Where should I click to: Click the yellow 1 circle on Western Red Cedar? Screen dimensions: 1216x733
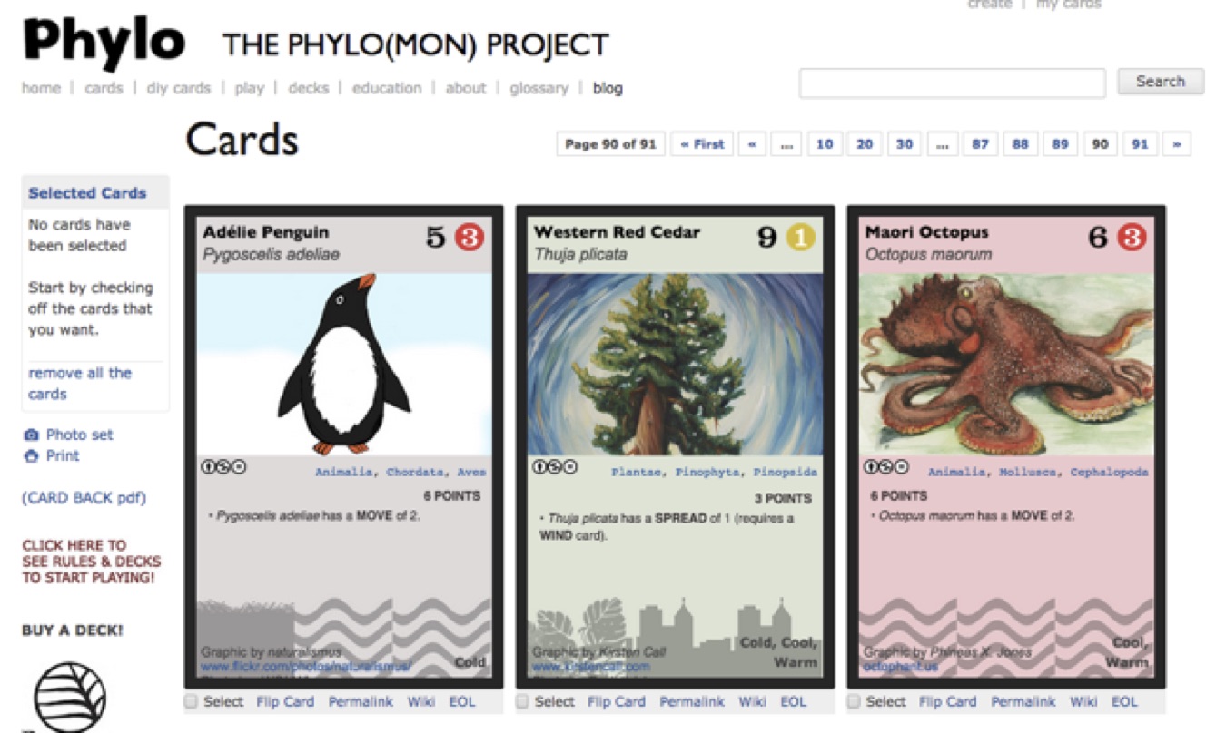click(800, 238)
